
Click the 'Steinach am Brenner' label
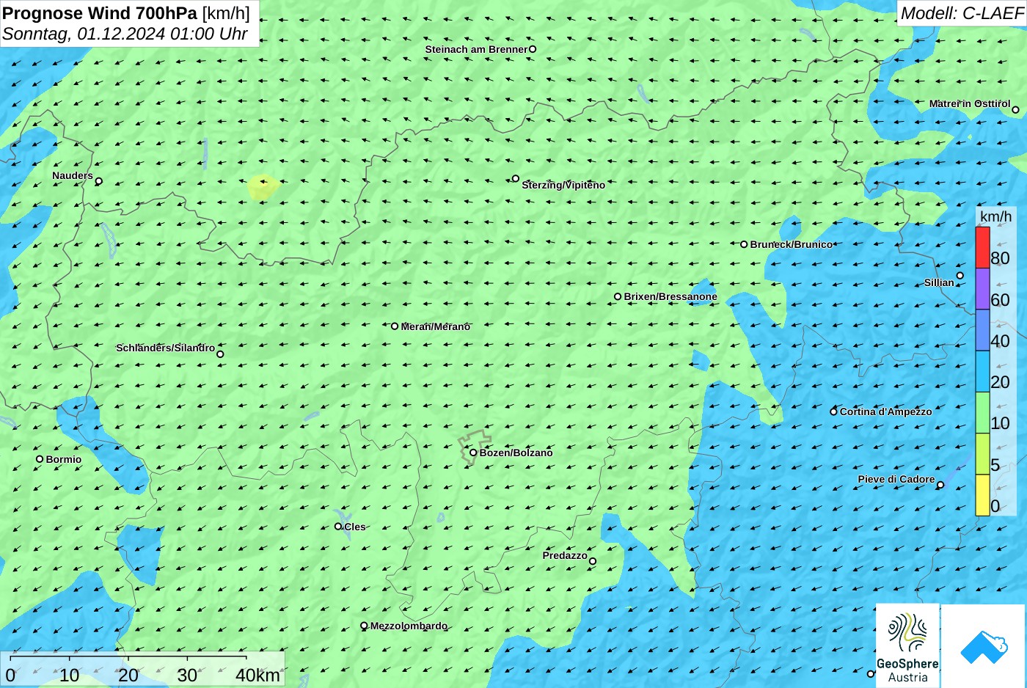coord(476,49)
